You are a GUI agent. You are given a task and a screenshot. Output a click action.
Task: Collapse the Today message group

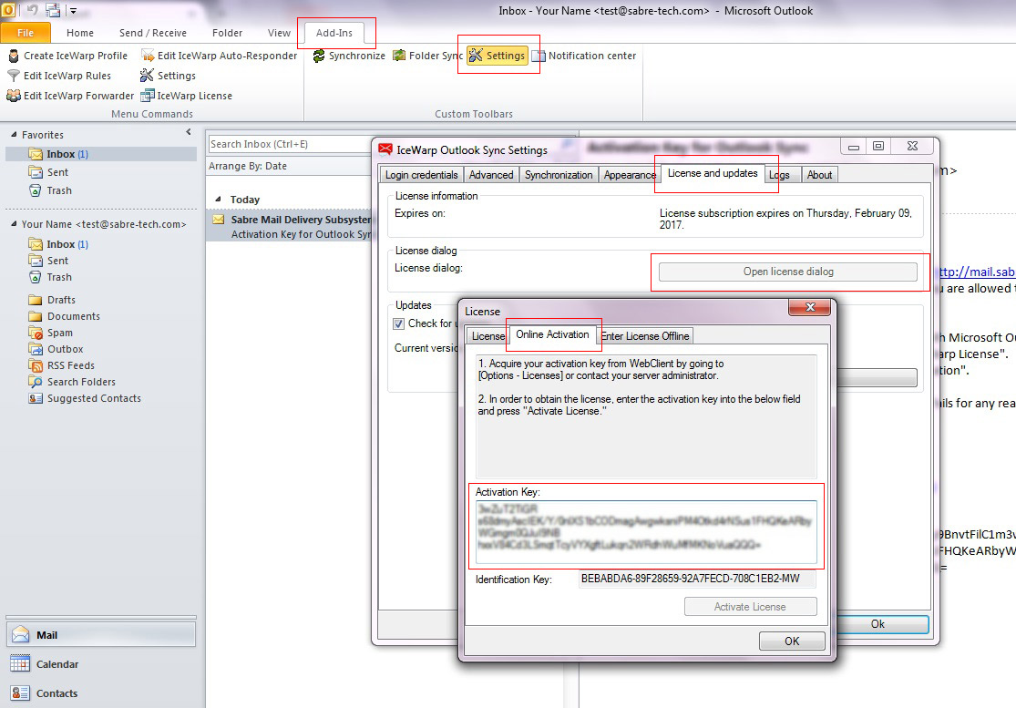click(218, 200)
